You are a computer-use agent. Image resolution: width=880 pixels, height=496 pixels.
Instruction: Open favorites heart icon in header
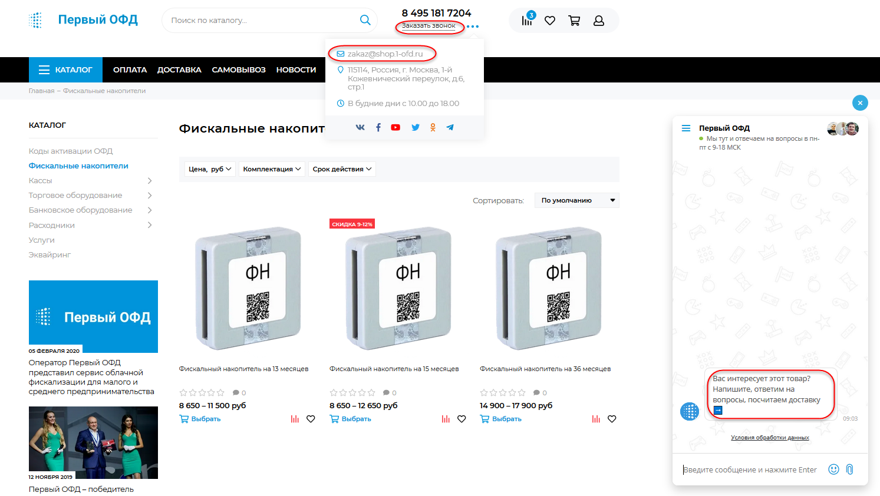click(x=550, y=21)
